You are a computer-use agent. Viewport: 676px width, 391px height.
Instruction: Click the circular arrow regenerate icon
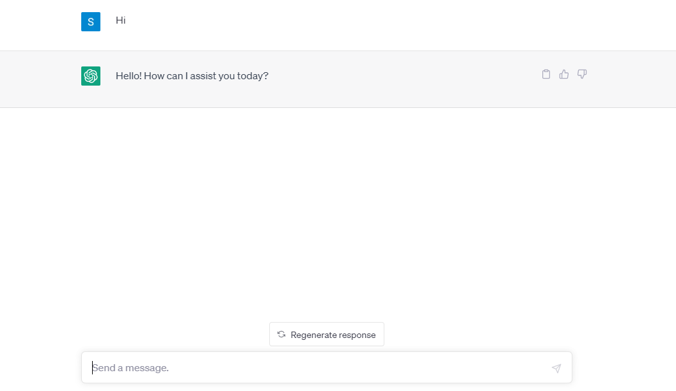click(x=281, y=333)
